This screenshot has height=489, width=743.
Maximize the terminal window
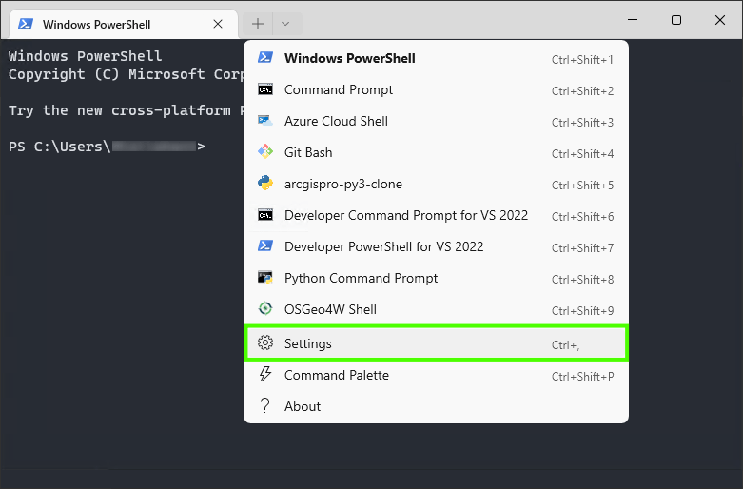[675, 20]
